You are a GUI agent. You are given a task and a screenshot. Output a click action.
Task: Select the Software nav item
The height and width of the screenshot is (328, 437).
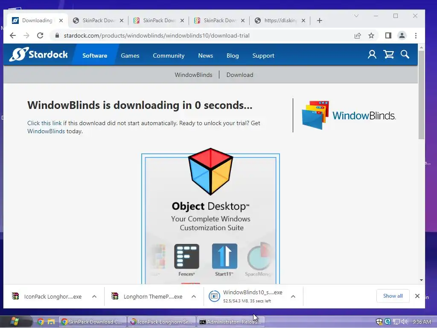coord(95,56)
